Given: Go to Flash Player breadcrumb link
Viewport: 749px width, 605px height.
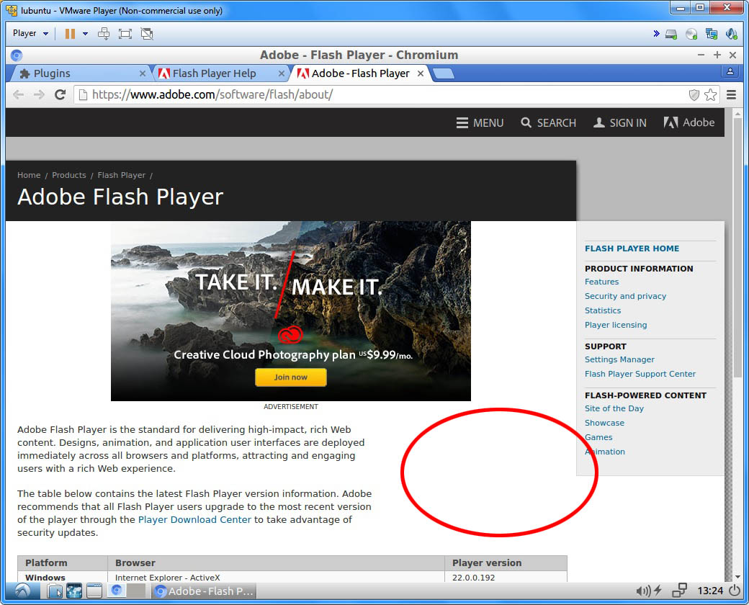Looking at the screenshot, I should pos(121,175).
